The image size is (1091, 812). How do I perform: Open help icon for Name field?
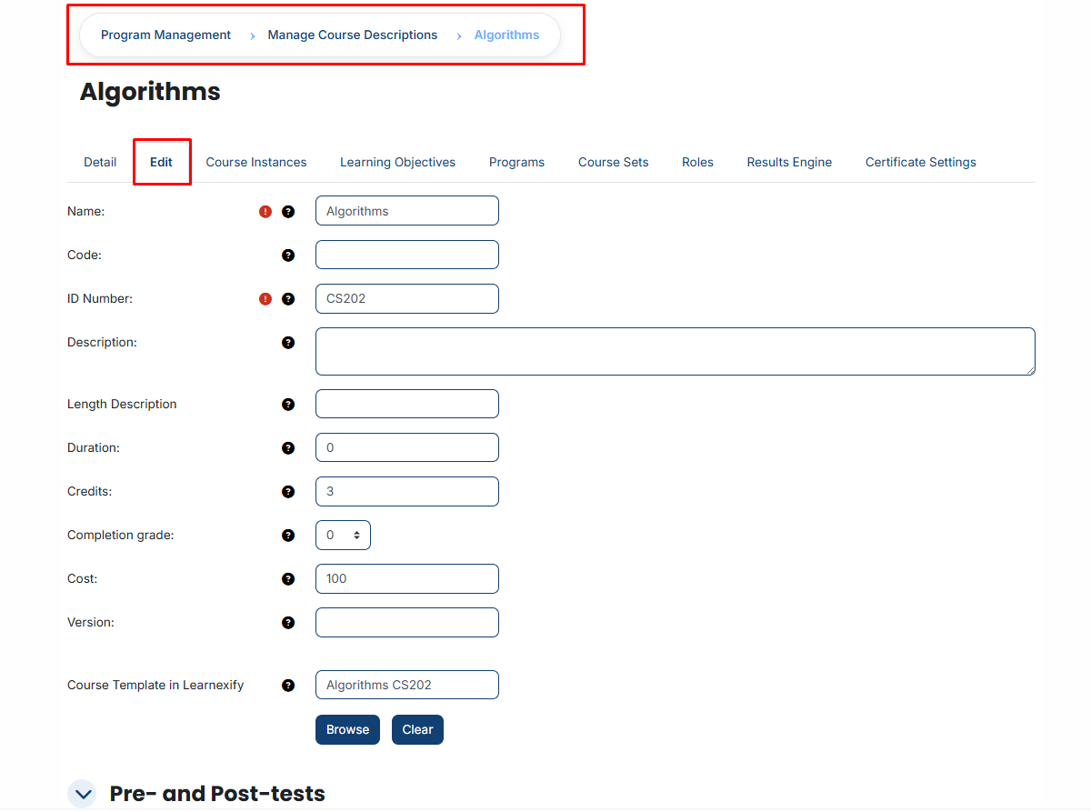288,212
